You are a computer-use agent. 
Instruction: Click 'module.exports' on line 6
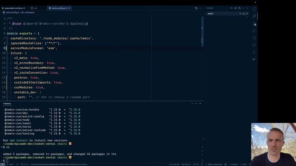(19, 34)
